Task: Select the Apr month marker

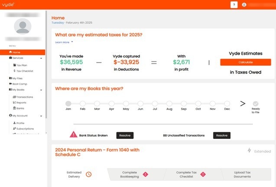Action: click(112, 103)
